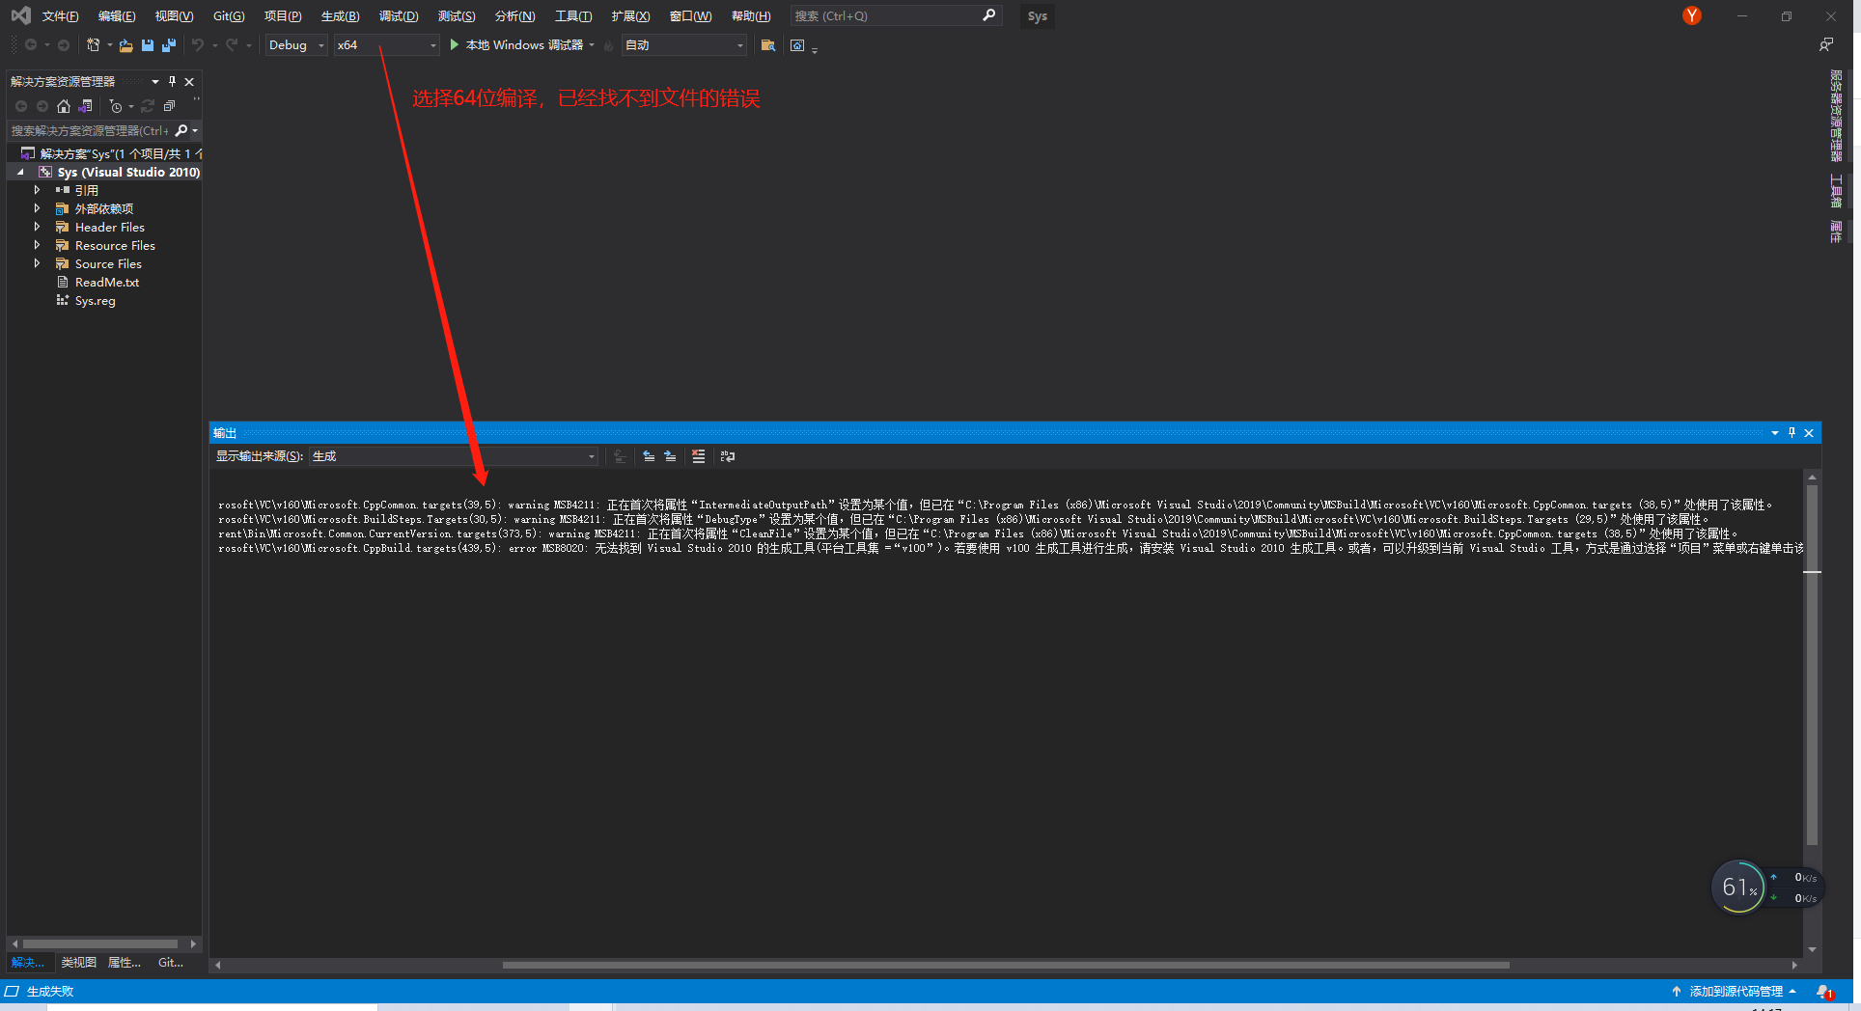Go to next message in output
1861x1011 pixels.
coord(671,456)
